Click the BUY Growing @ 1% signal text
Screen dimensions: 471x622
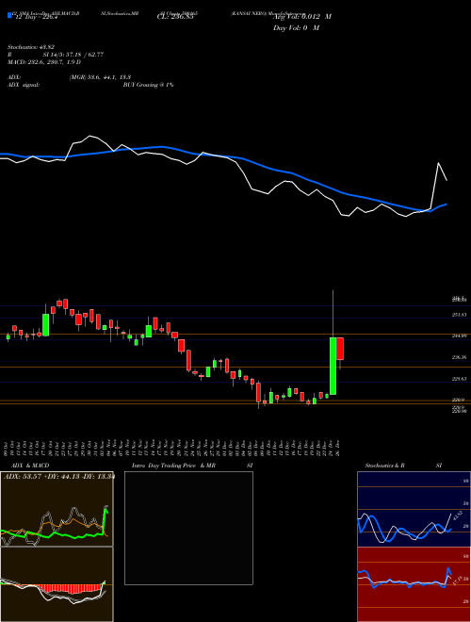(148, 85)
